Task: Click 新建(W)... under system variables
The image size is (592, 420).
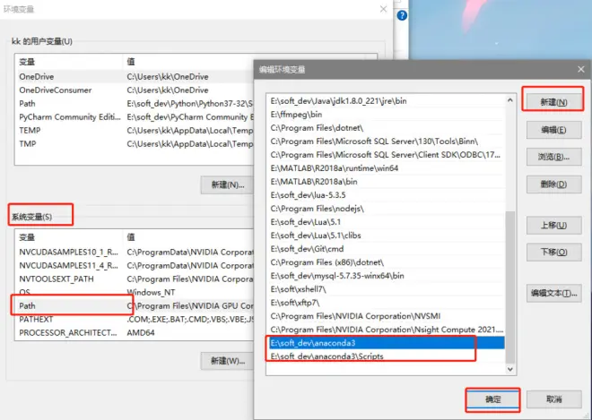Action: [x=227, y=361]
